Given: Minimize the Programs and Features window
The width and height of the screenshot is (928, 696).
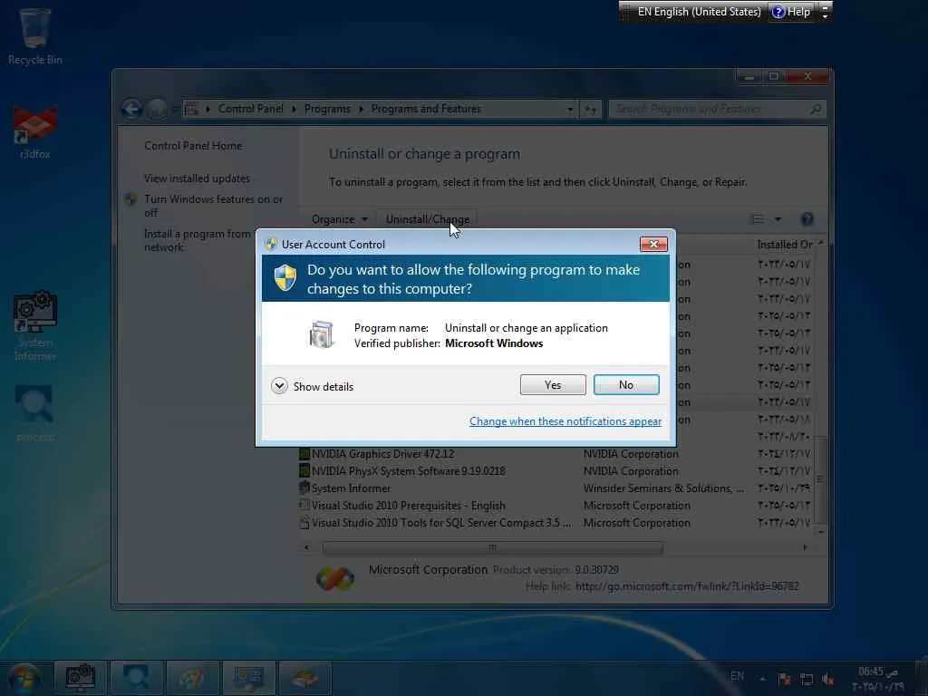Looking at the screenshot, I should coord(749,76).
